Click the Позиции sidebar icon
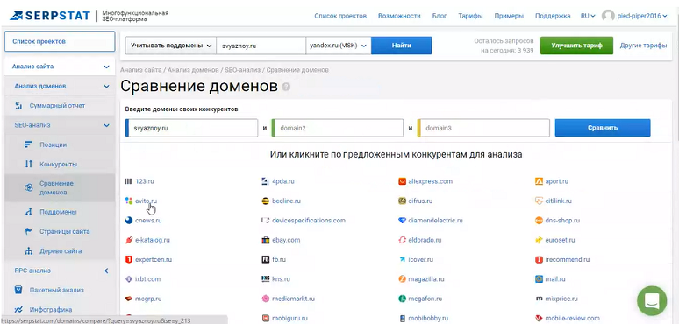 pos(29,144)
